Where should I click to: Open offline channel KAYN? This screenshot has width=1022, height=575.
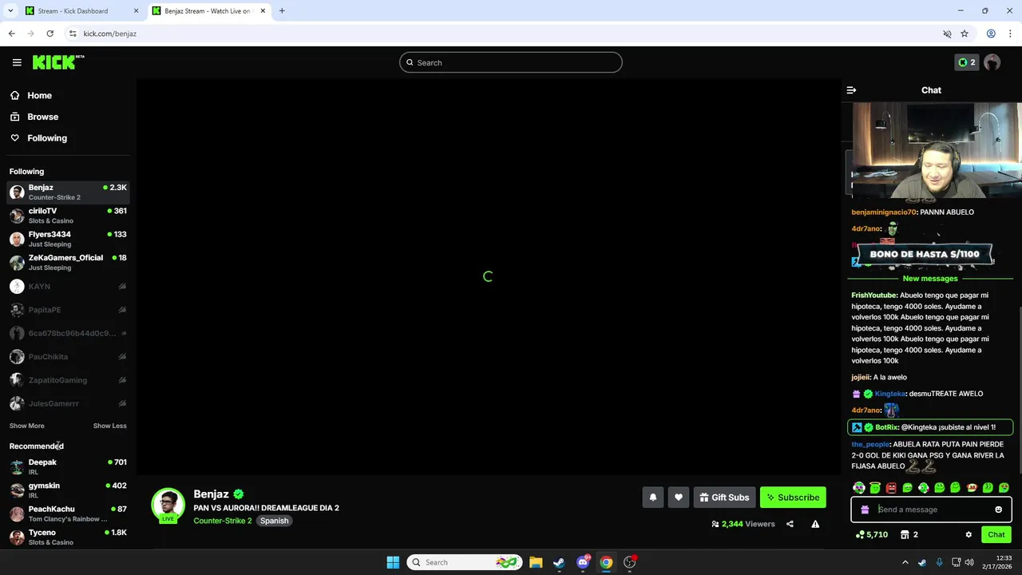(68, 286)
